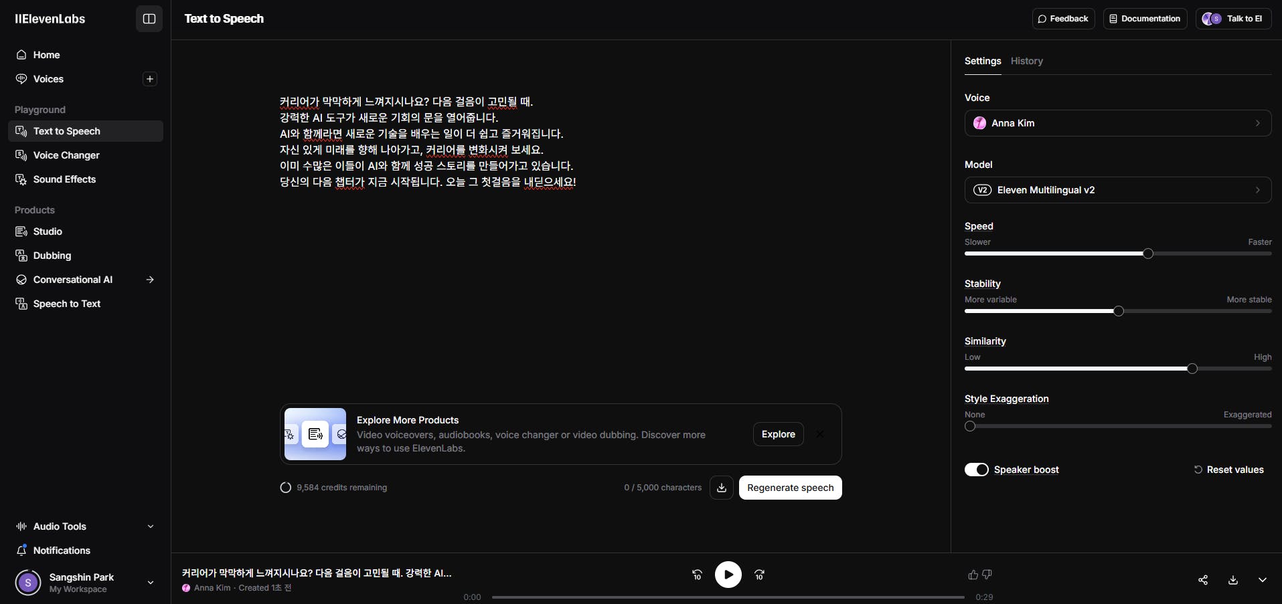Open Conversational AI
Image resolution: width=1282 pixels, height=604 pixels.
coord(74,280)
